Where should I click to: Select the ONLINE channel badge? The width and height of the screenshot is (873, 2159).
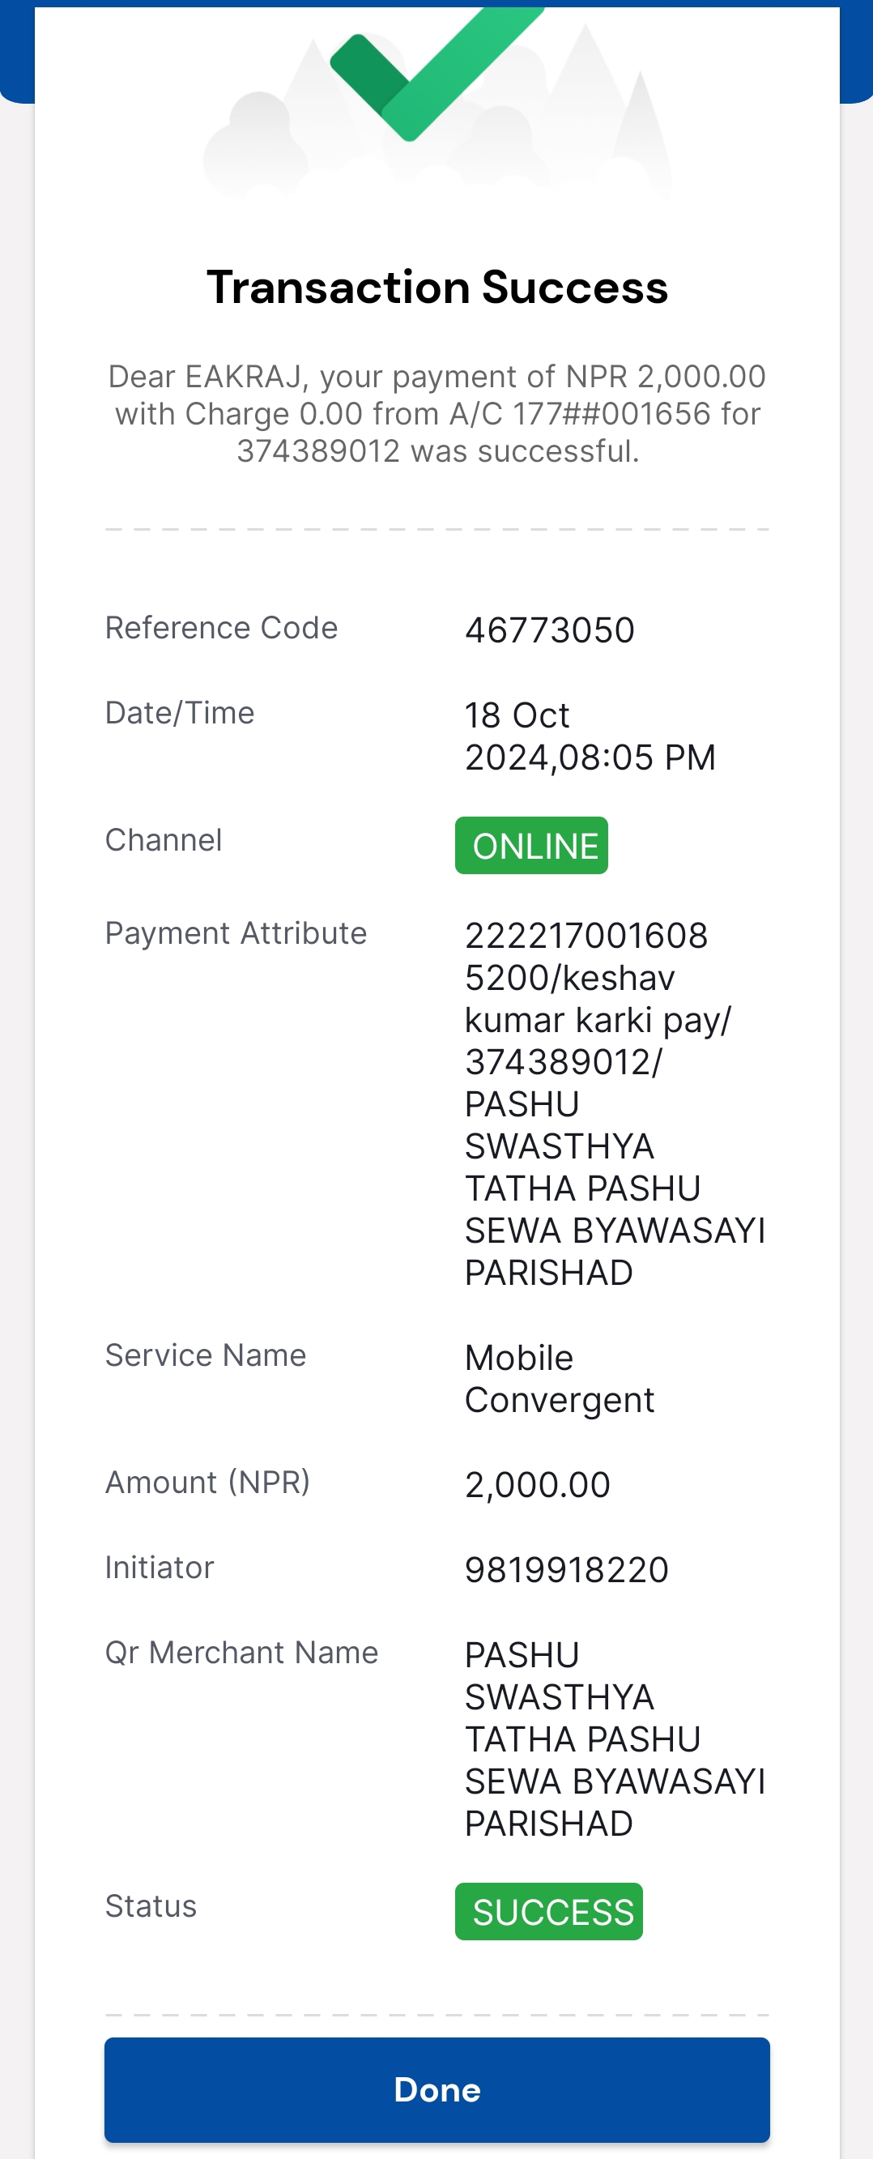tap(531, 846)
